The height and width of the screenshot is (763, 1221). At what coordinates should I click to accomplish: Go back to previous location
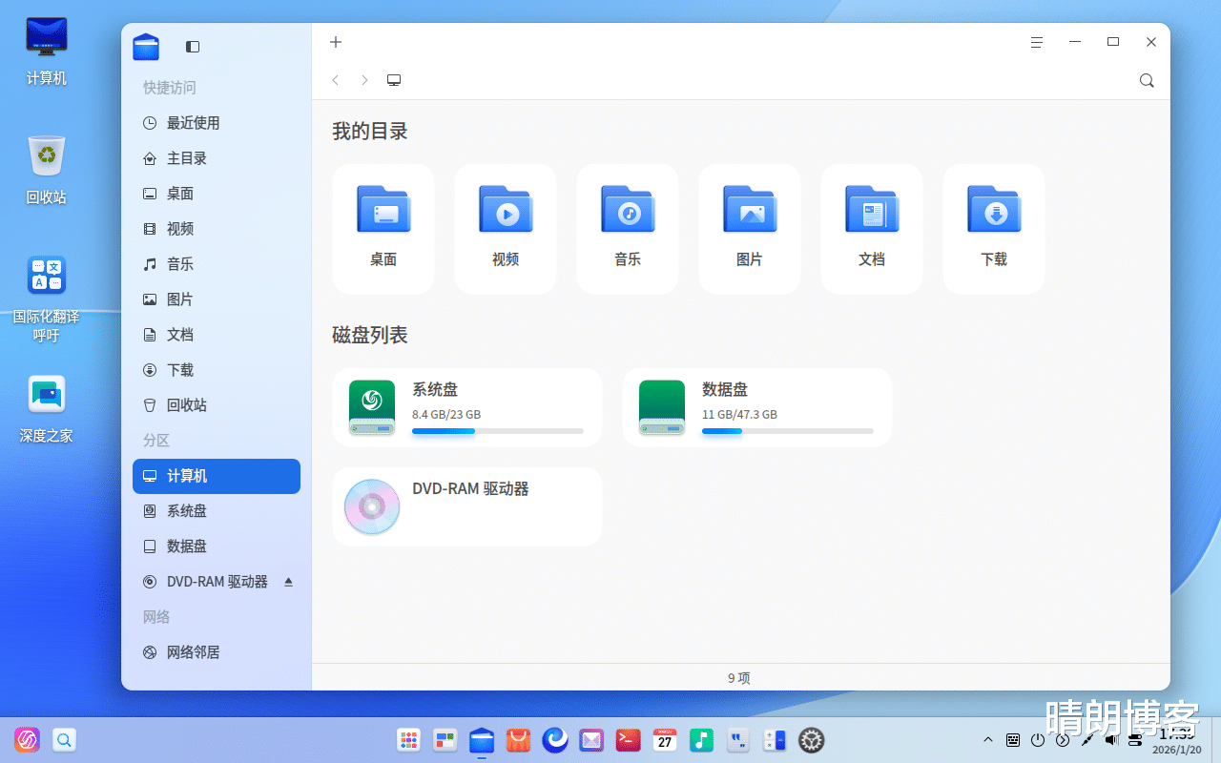[x=336, y=80]
